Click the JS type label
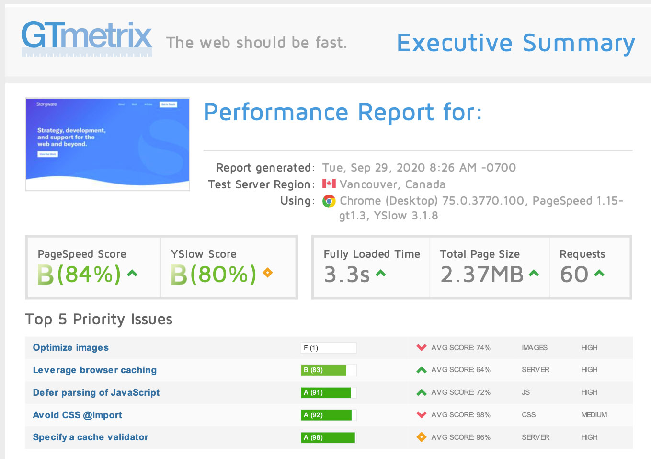 [x=526, y=392]
